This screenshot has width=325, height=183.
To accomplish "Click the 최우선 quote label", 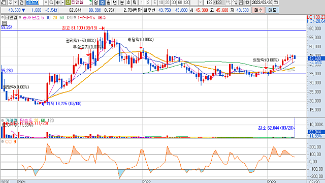I will point(149,10).
